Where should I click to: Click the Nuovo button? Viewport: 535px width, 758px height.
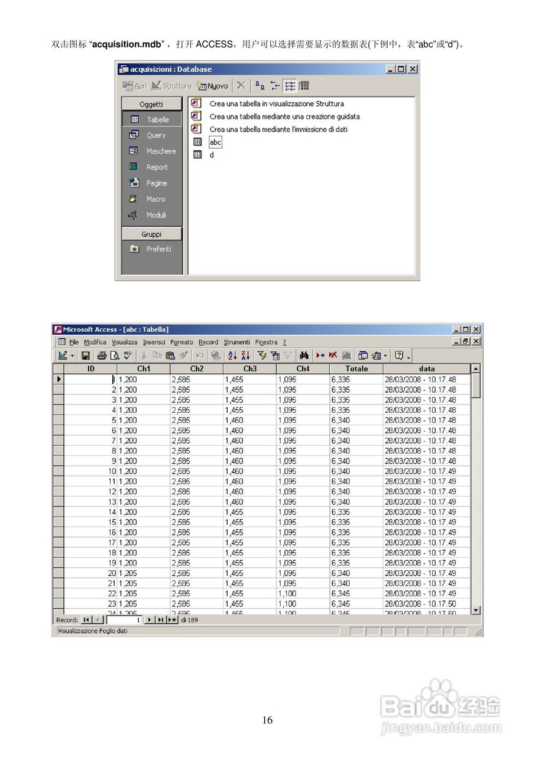coord(213,85)
